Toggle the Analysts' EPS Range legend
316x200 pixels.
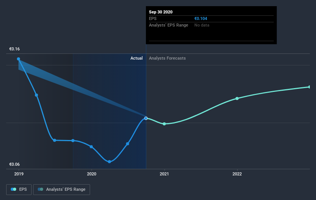point(62,190)
